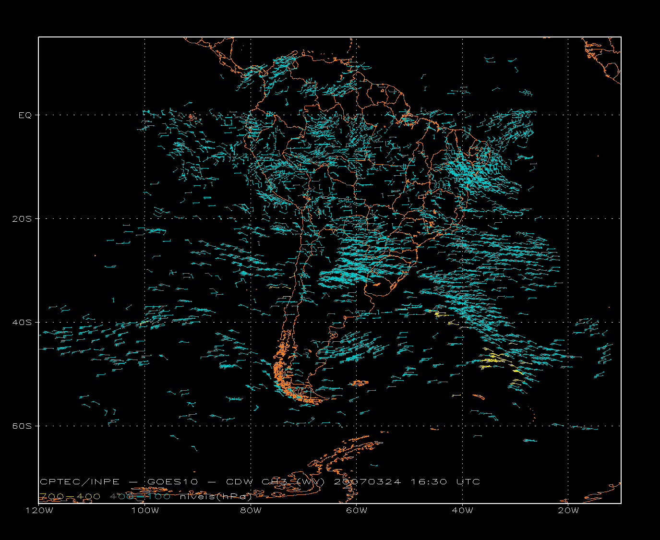Viewport: 660px width, 540px height.
Task: Click the 20W longitude label
Action: pos(568,510)
